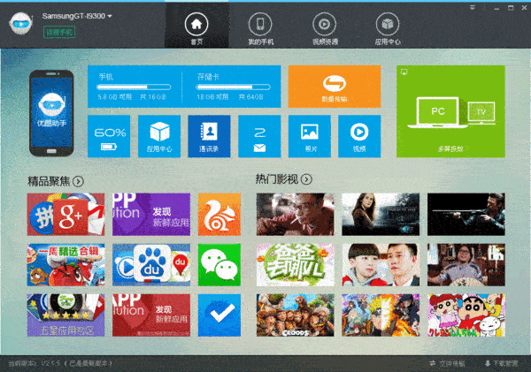Screen dimensions: 531x372
Task: Open the green PC TV multi-screen tile
Action: pos(450,111)
